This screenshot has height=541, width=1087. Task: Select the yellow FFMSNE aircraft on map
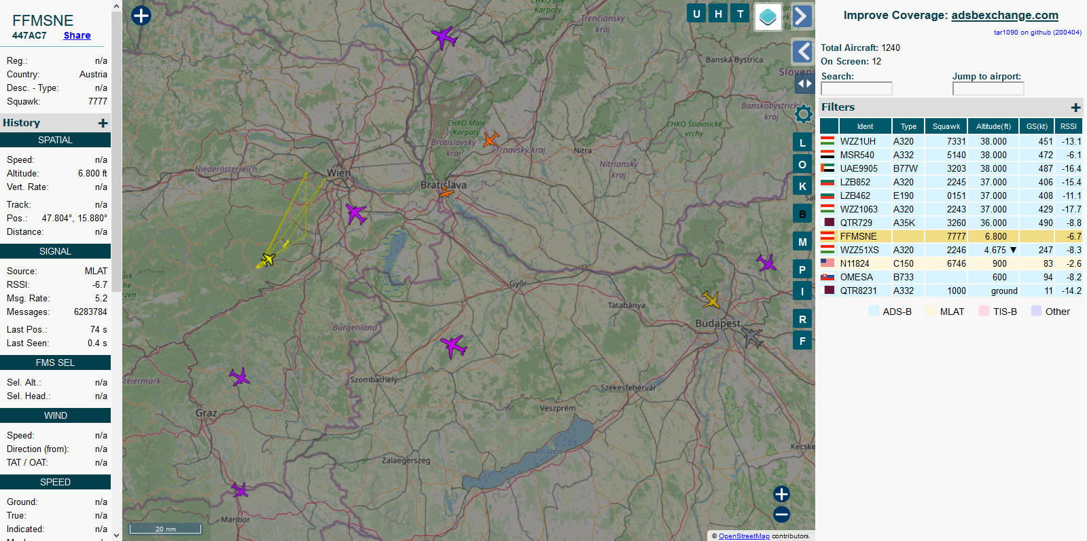coord(268,259)
